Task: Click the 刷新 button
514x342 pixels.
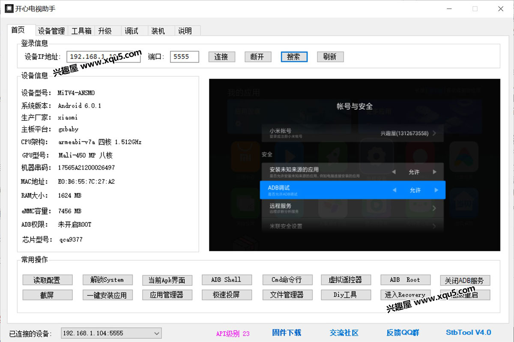Action: 330,57
